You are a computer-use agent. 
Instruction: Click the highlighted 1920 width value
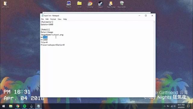point(45,37)
